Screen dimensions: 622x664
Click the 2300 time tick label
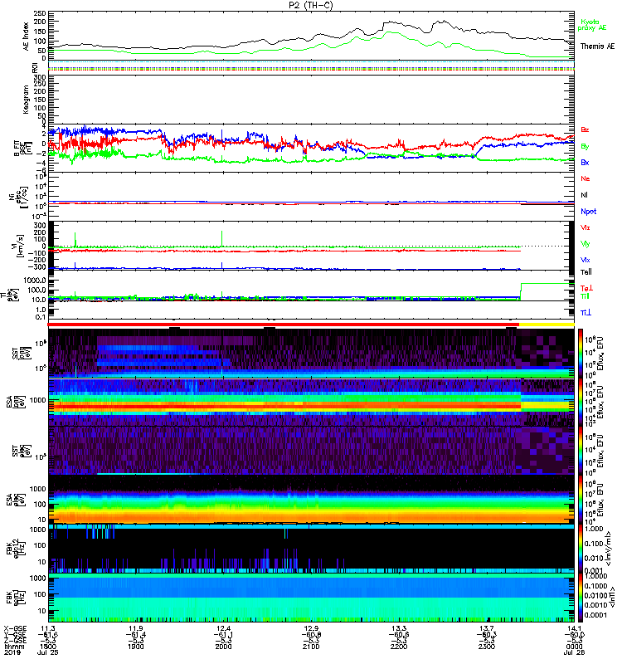[x=487, y=647]
